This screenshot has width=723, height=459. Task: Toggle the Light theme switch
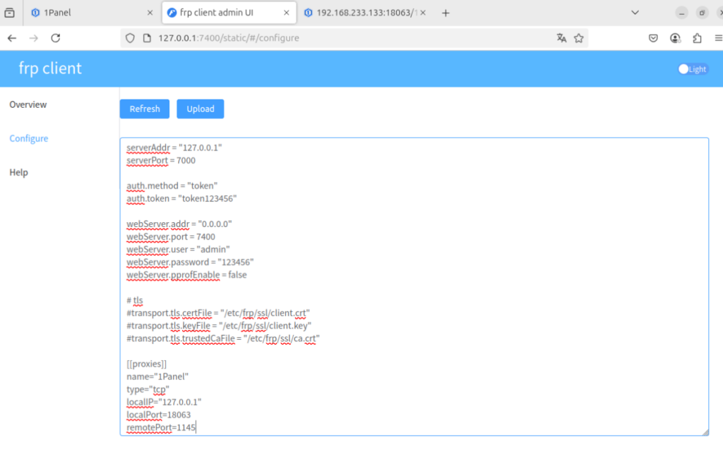[693, 69]
